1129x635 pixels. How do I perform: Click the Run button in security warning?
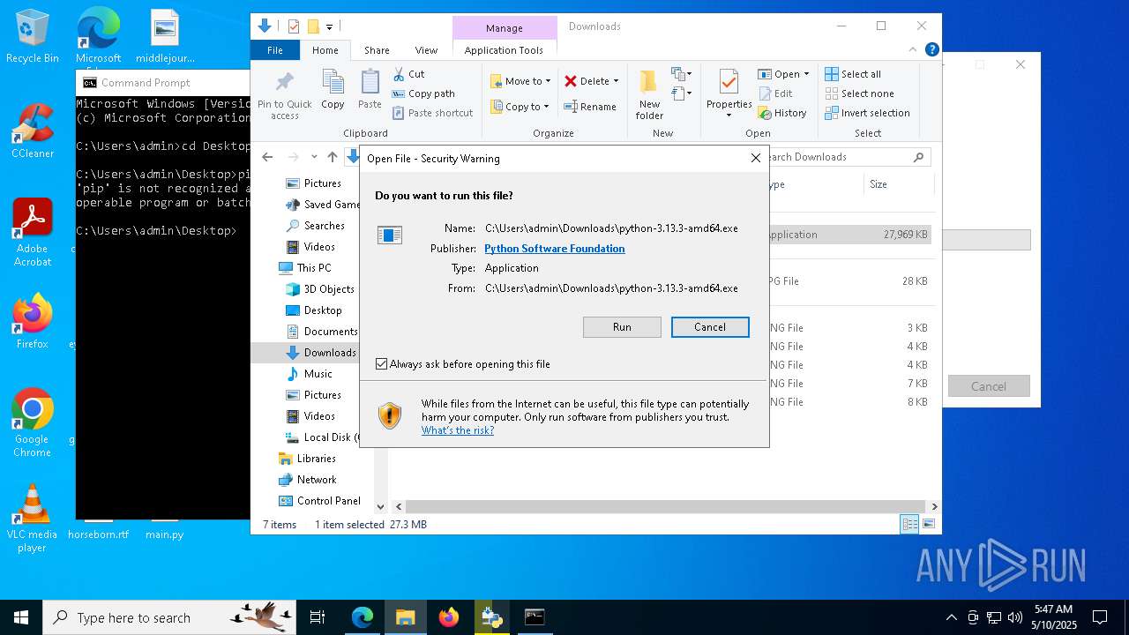[622, 327]
